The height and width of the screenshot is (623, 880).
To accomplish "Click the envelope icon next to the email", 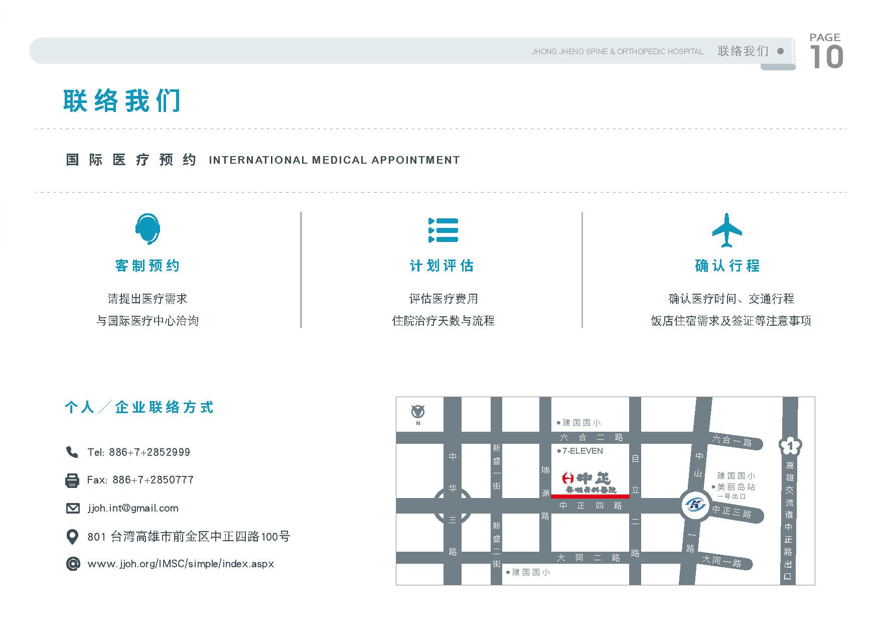I will click(x=73, y=508).
